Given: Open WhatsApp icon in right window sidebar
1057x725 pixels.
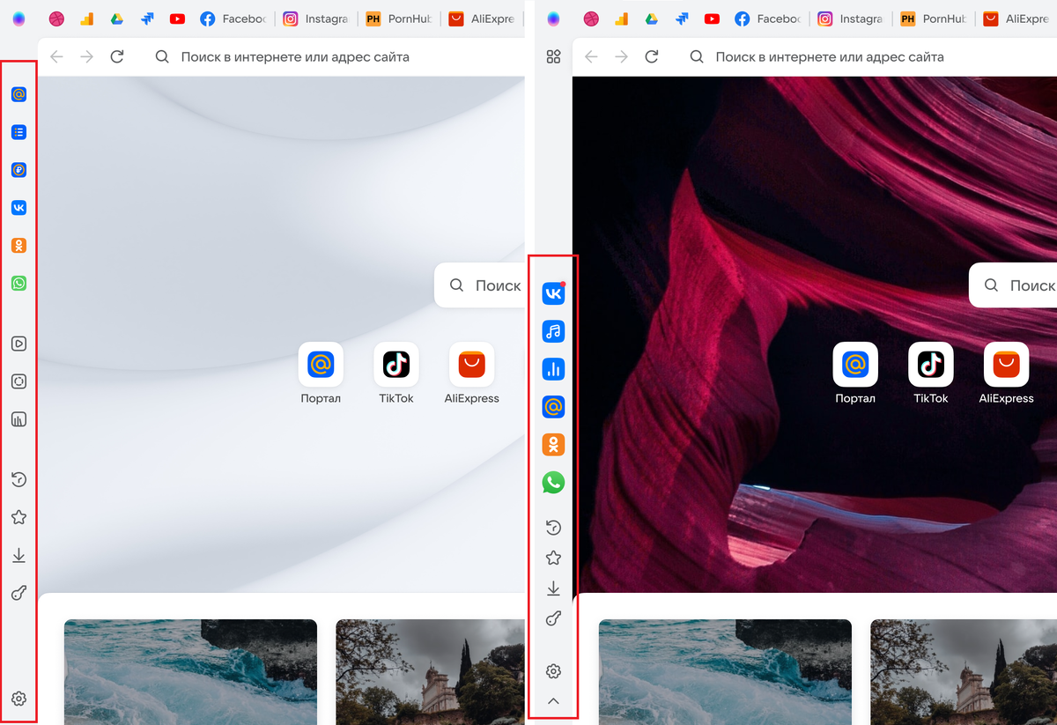Looking at the screenshot, I should coord(553,483).
